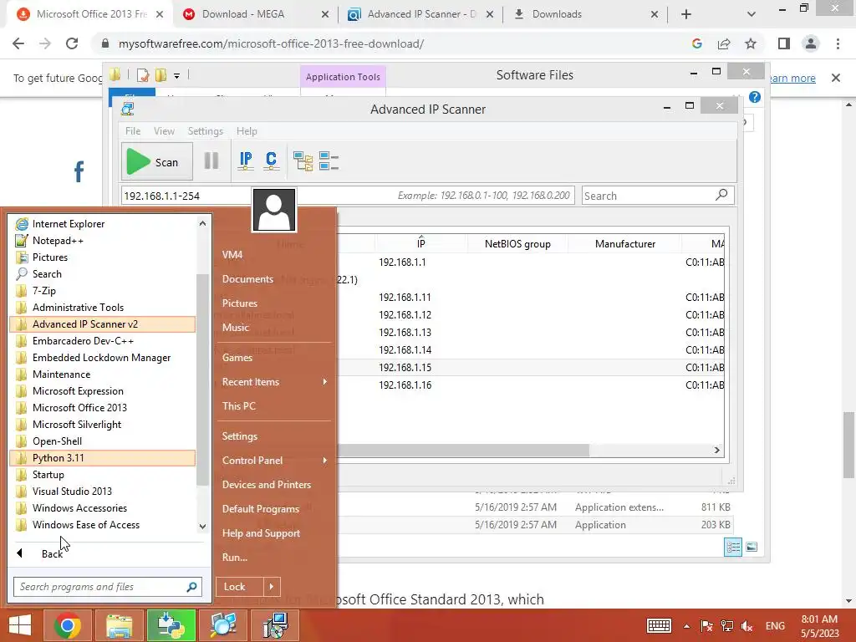Select row with IP 192.168.1.15

pos(531,368)
